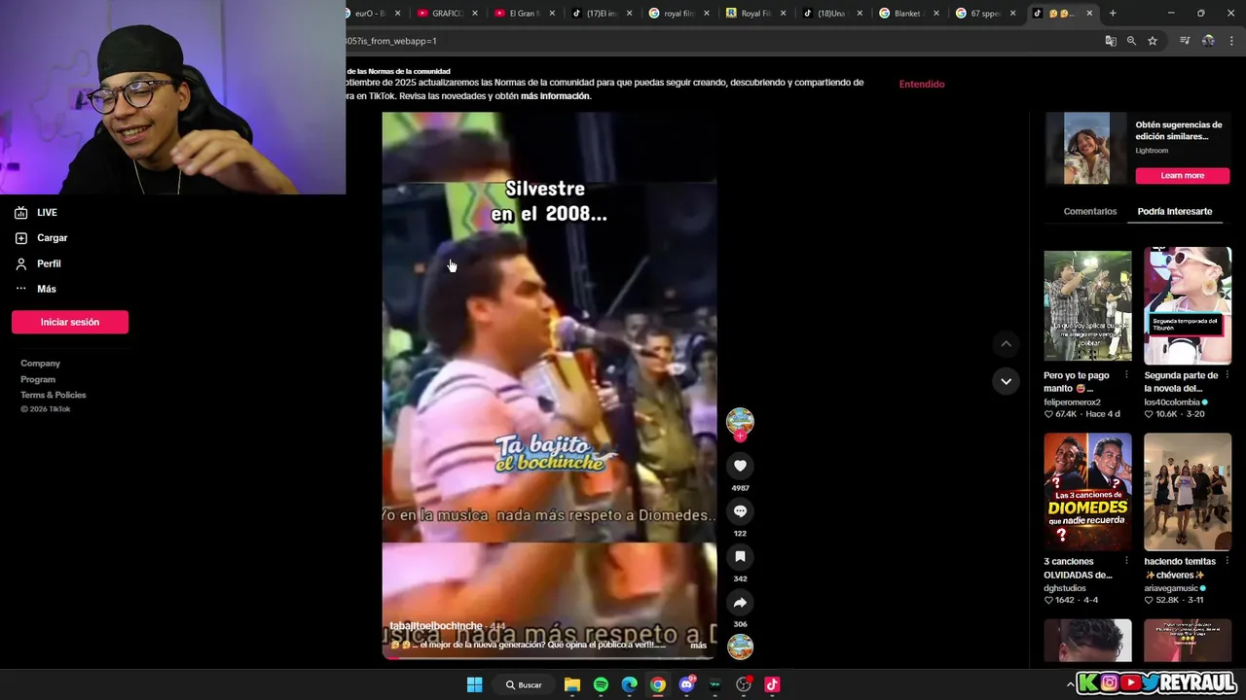Switch to the Comentarios tab
Viewport: 1246px width, 700px height.
1089,211
